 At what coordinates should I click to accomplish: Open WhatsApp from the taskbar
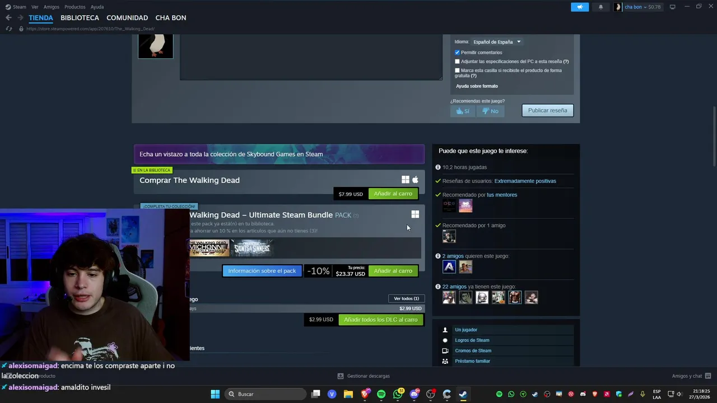point(398,394)
